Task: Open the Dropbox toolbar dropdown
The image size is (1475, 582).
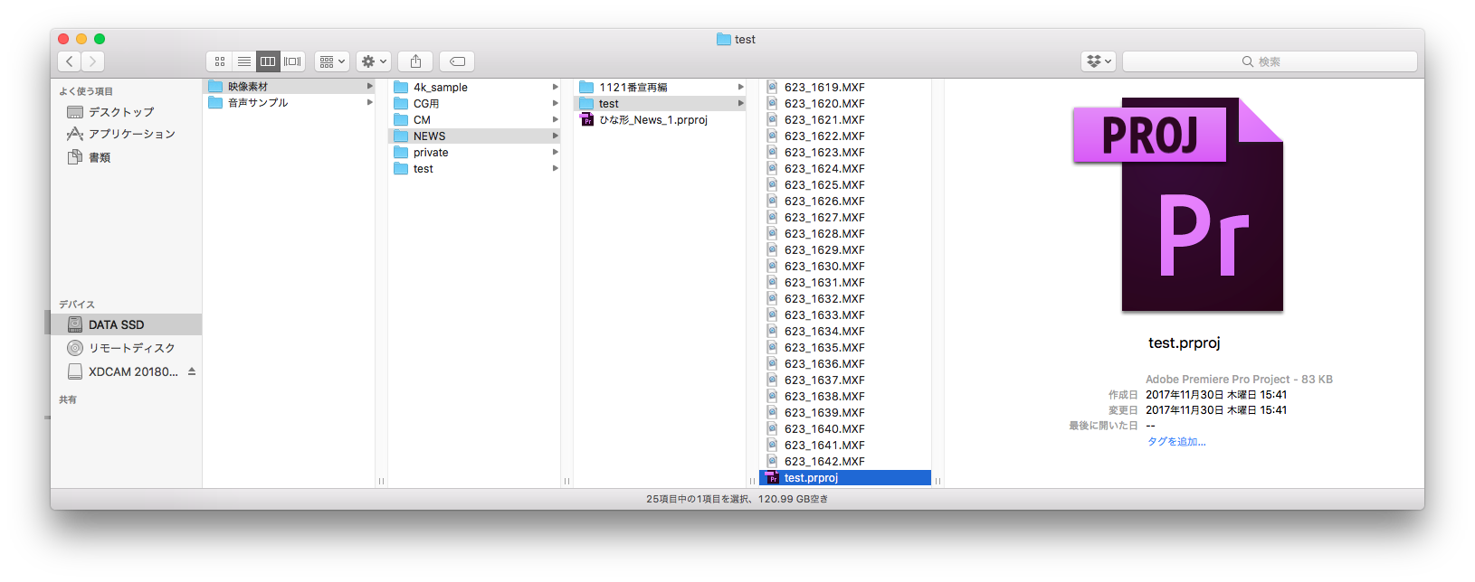Action: click(1099, 61)
